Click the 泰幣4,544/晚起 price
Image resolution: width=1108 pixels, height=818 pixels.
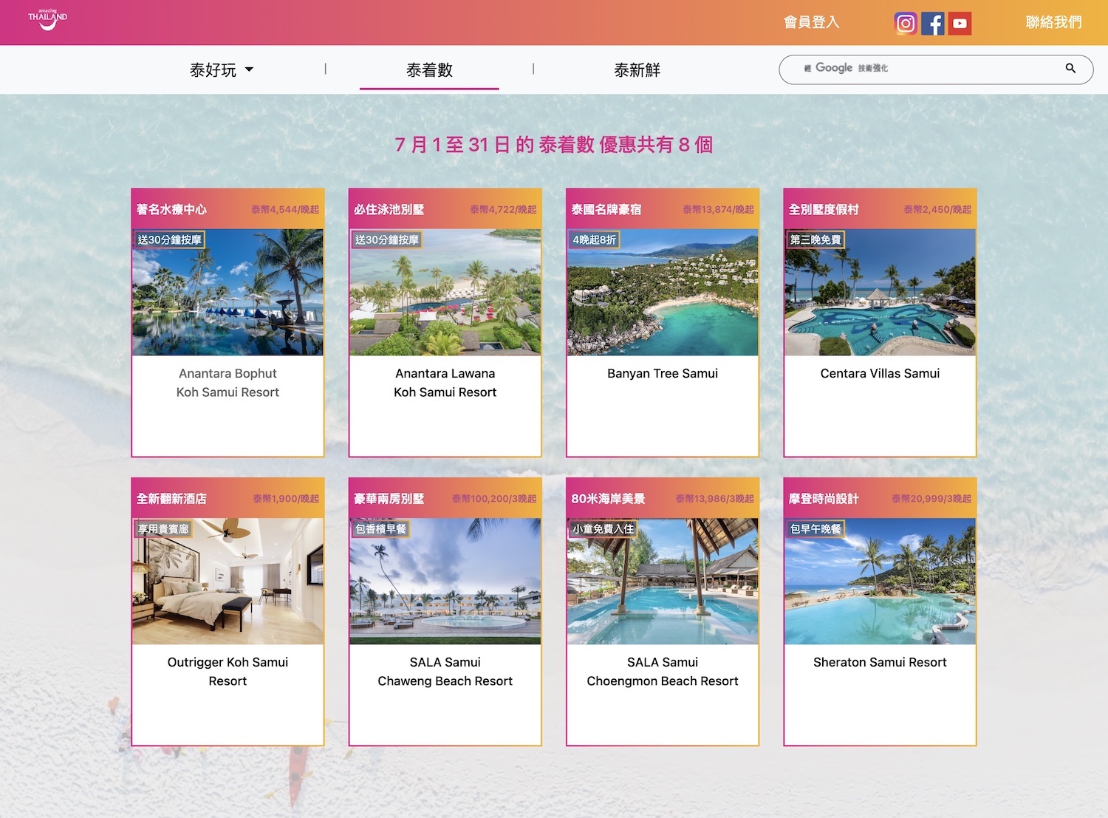pyautogui.click(x=285, y=210)
